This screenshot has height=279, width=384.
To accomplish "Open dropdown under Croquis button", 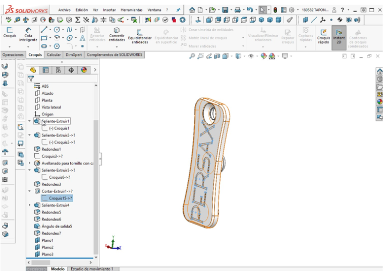I will [10, 46].
